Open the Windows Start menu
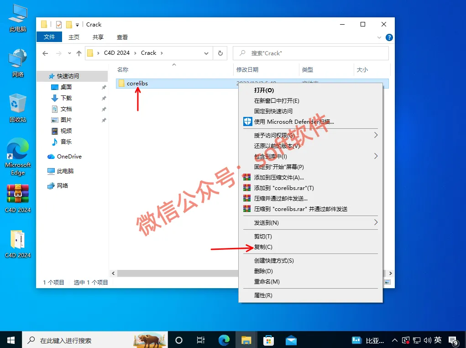 [x=11, y=340]
